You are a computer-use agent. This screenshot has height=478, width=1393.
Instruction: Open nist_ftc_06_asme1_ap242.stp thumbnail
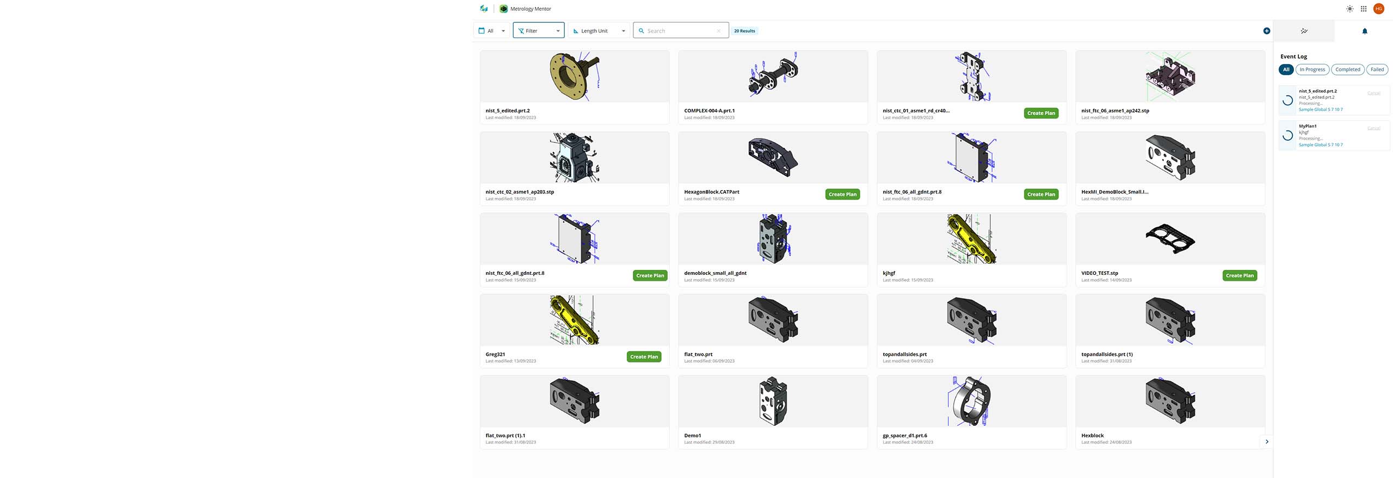1170,76
